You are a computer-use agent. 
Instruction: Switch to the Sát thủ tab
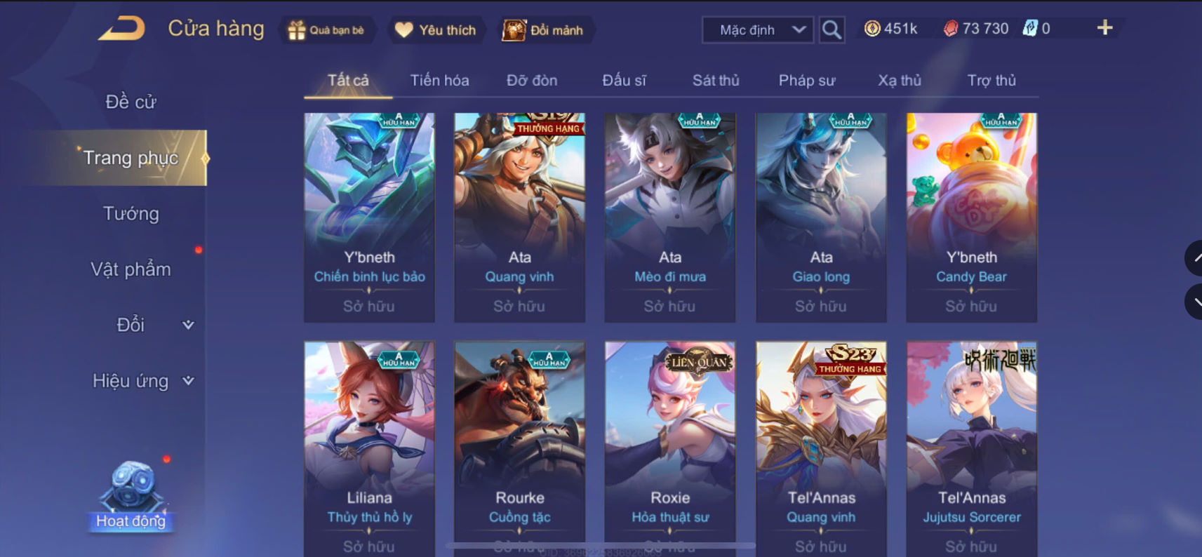(x=716, y=81)
